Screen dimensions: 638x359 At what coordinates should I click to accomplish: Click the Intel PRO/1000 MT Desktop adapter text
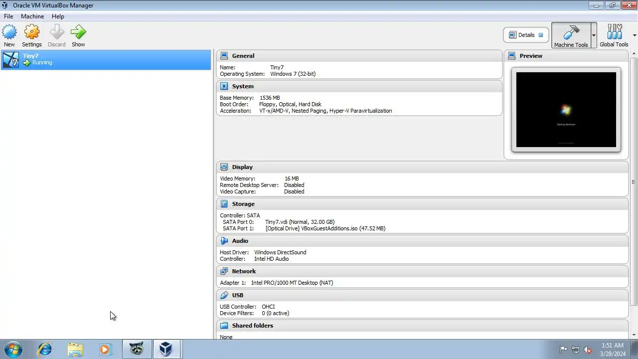tap(292, 283)
